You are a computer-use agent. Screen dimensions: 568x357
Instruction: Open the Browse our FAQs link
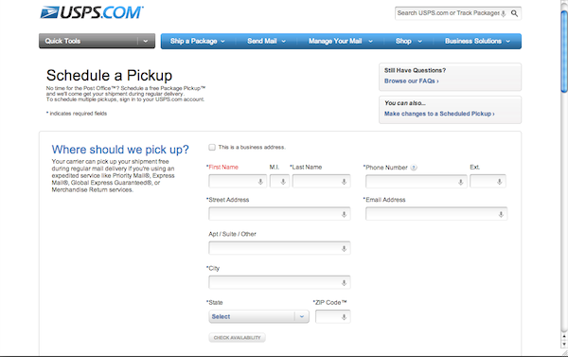click(x=412, y=81)
